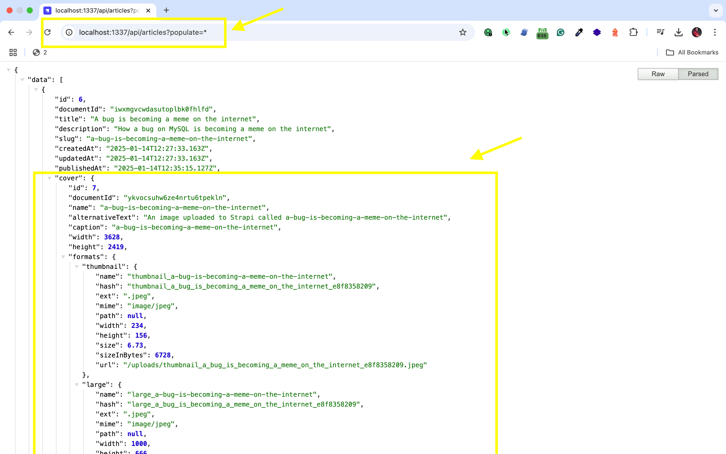Image resolution: width=726 pixels, height=454 pixels.
Task: Click the thumbnail width value 234
Action: click(x=137, y=326)
